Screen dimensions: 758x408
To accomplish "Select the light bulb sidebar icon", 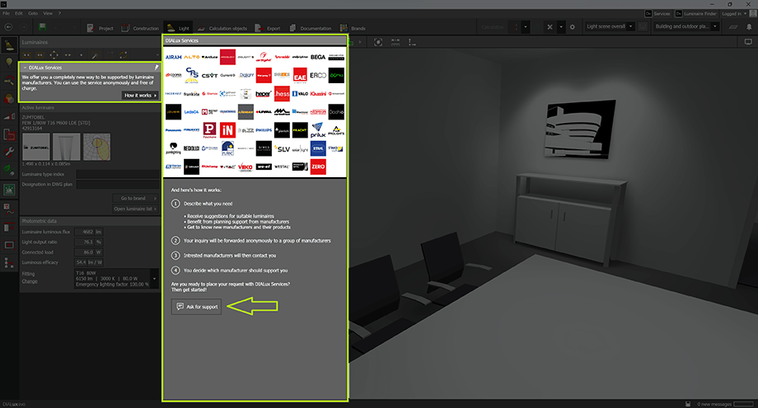I will pyautogui.click(x=9, y=63).
